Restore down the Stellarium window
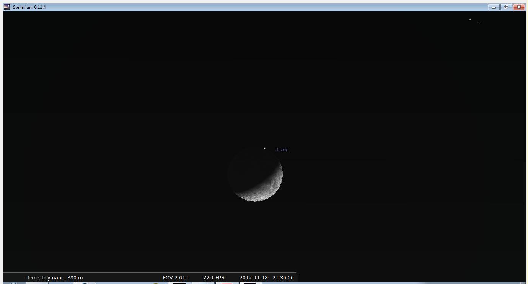528x284 pixels. (x=506, y=7)
